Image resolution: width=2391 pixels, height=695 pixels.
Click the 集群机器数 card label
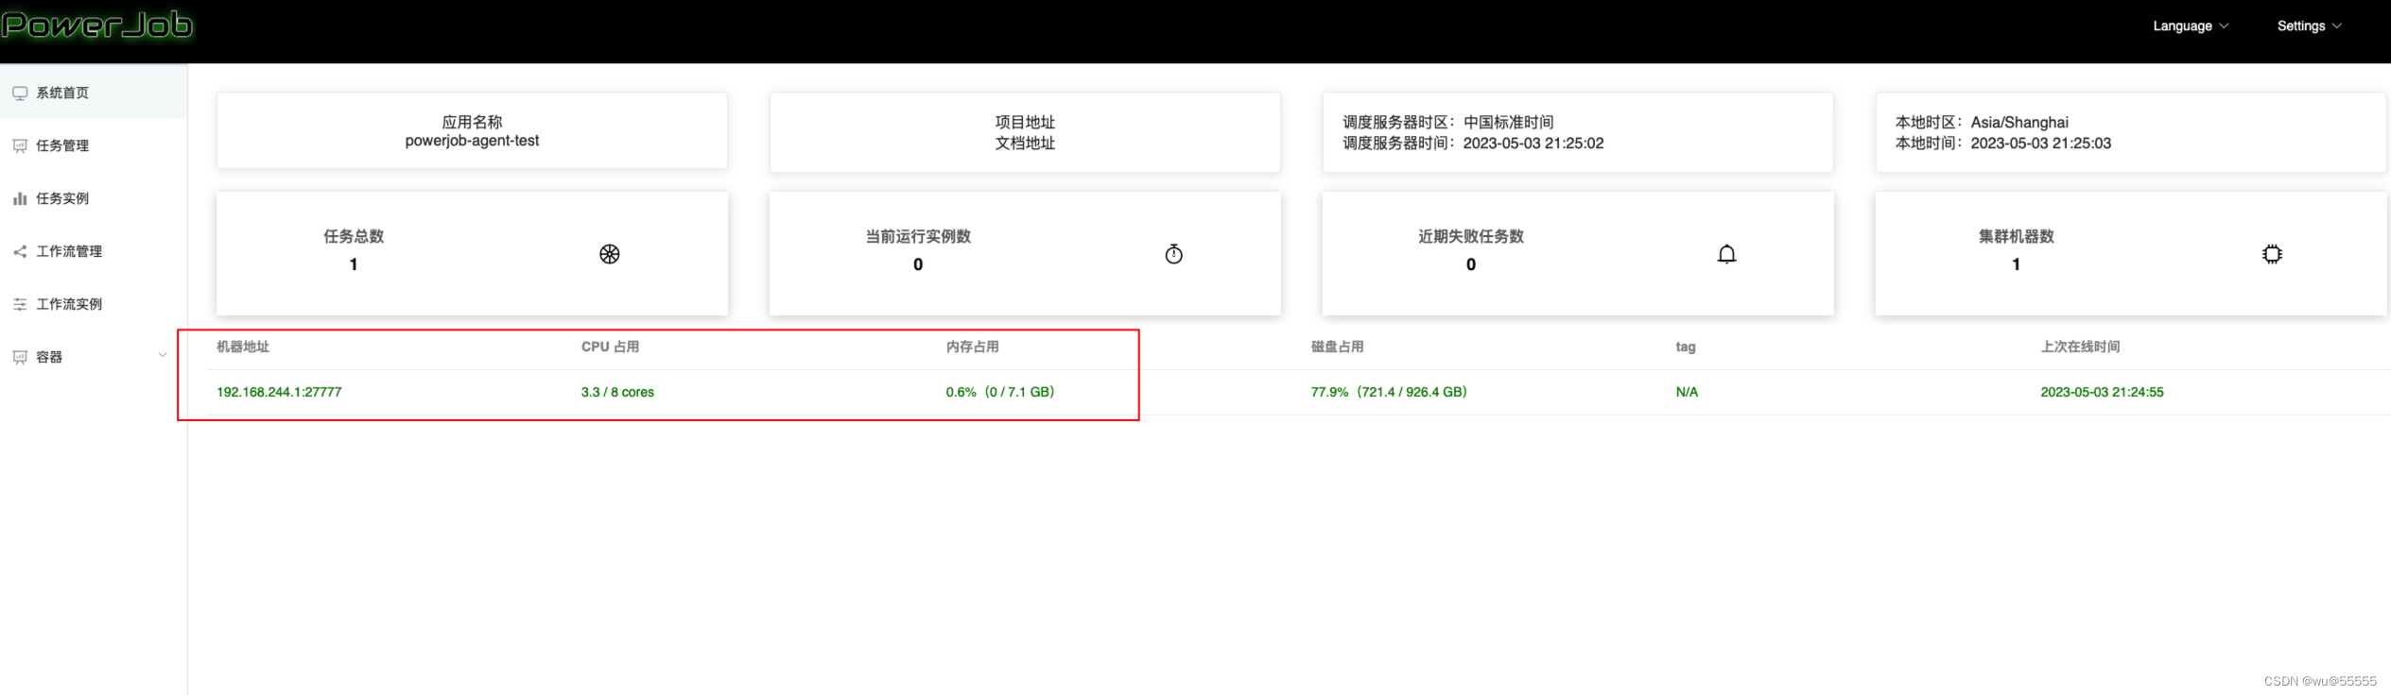tap(2017, 236)
